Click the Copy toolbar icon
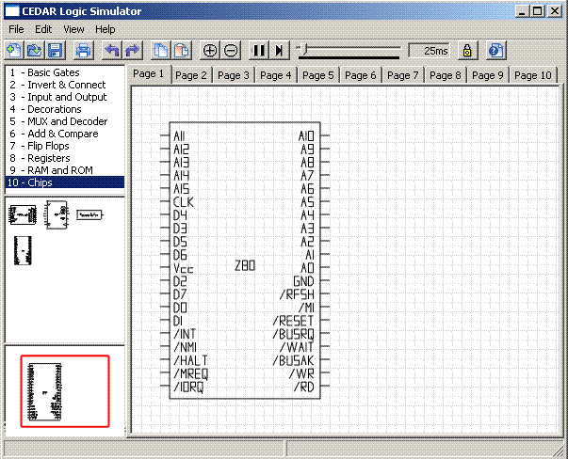This screenshot has height=459, width=568. tap(161, 50)
